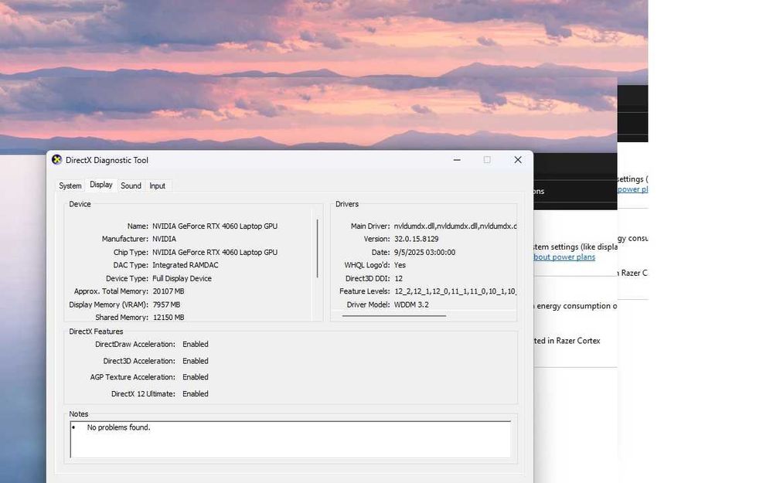773x483 pixels.
Task: Click AGP Texture Acceleration 'Enabled' status
Action: click(196, 377)
